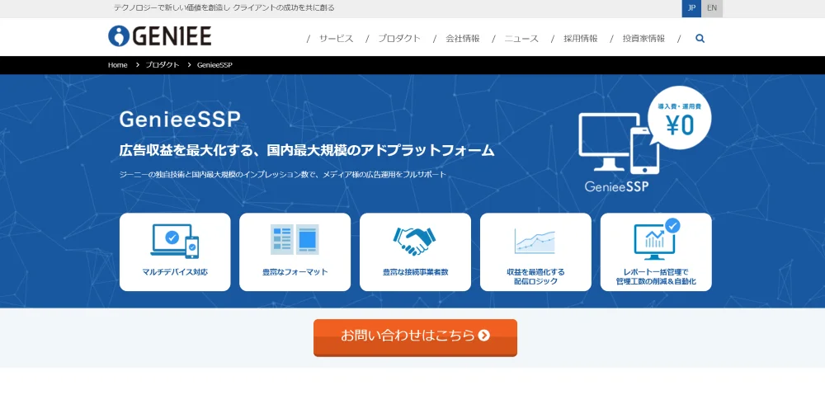The image size is (825, 409).
Task: Go to Home breadcrumb link
Action: (x=117, y=65)
